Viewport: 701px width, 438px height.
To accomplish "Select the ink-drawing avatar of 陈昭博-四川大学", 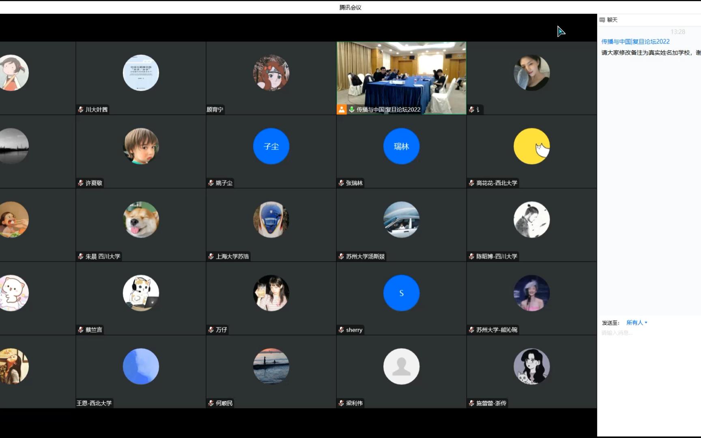I will (531, 219).
